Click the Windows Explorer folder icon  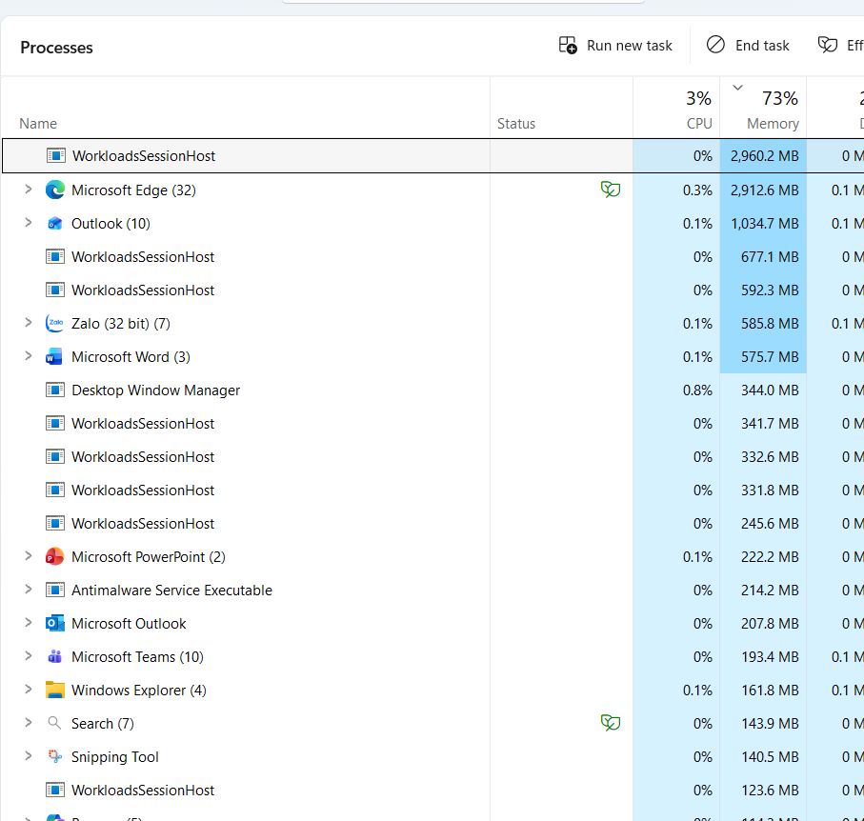pos(55,690)
